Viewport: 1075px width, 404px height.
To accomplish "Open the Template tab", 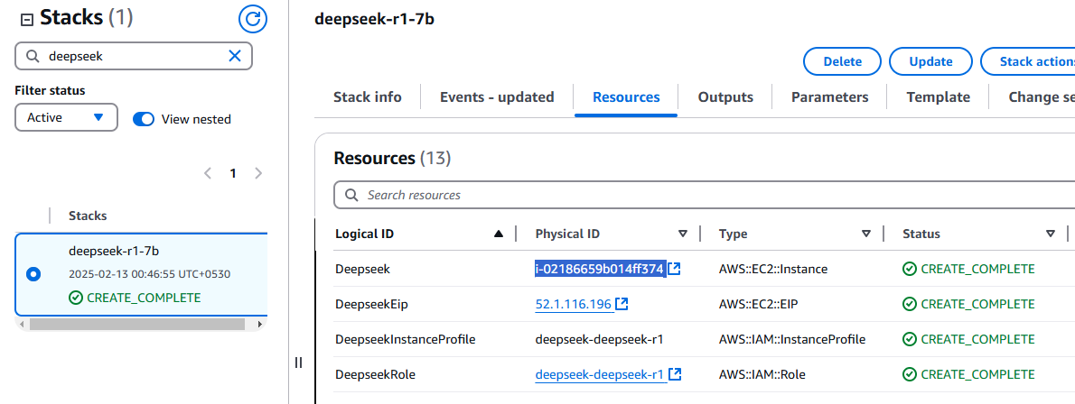I will (x=938, y=97).
